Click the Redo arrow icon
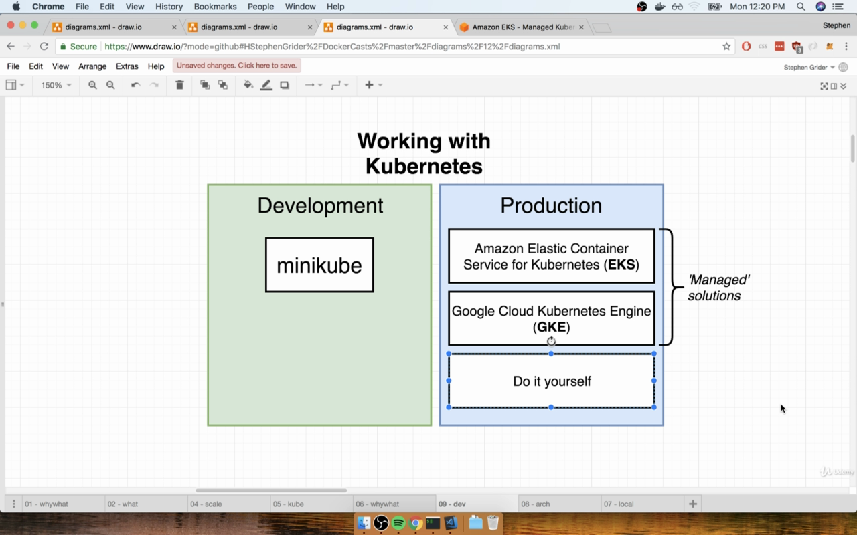 pos(154,85)
